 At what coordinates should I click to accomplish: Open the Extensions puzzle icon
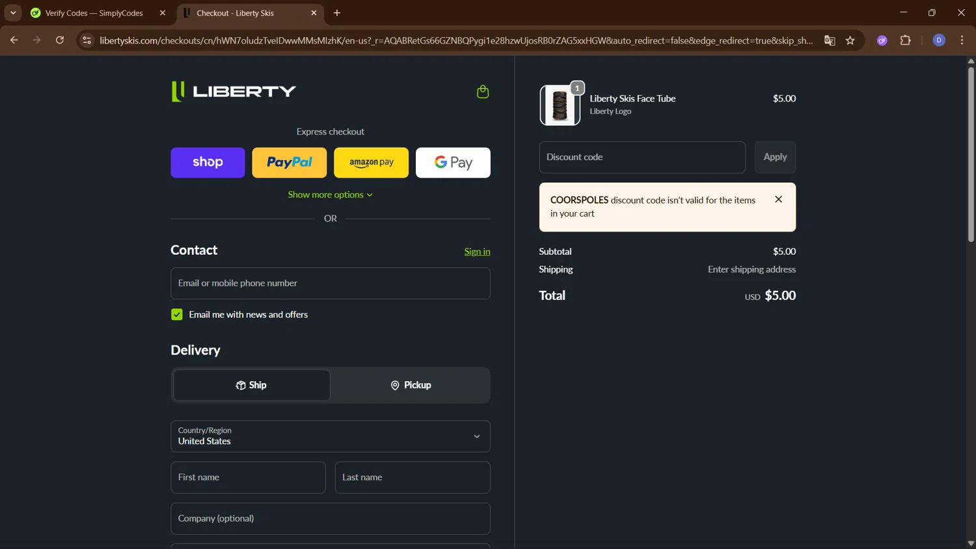905,40
